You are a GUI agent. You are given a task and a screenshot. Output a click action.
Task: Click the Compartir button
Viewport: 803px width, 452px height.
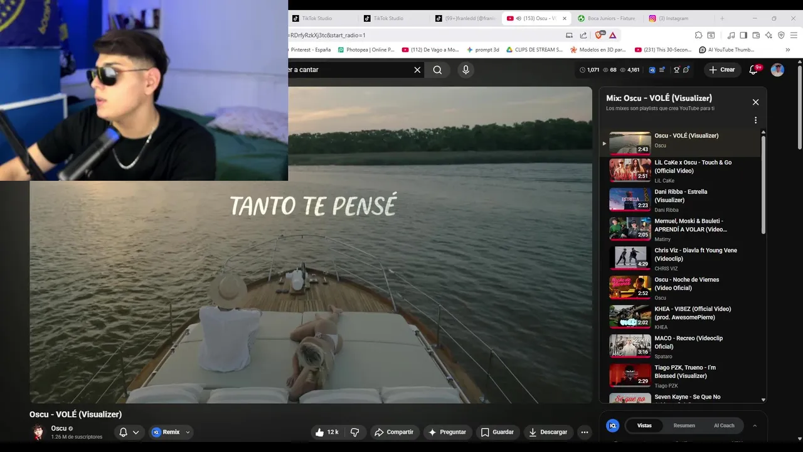coord(394,432)
